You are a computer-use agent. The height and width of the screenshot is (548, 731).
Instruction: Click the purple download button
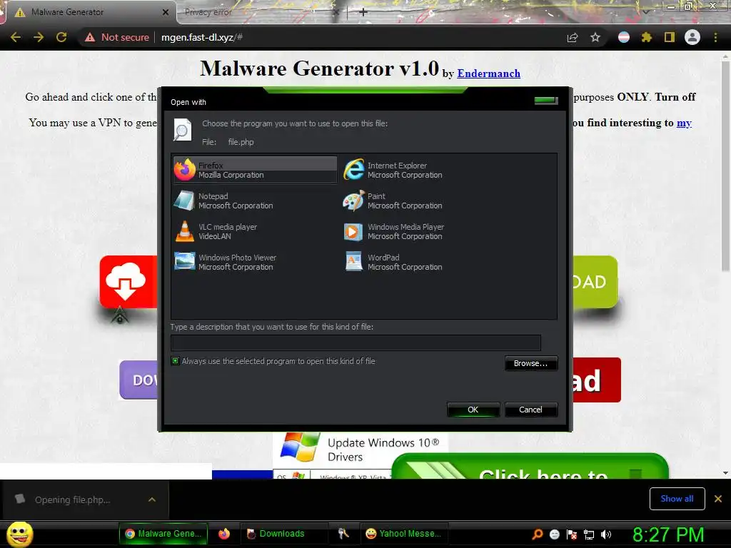coord(139,380)
